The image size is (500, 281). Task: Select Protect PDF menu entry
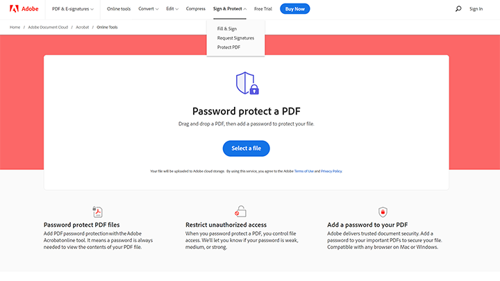(229, 47)
